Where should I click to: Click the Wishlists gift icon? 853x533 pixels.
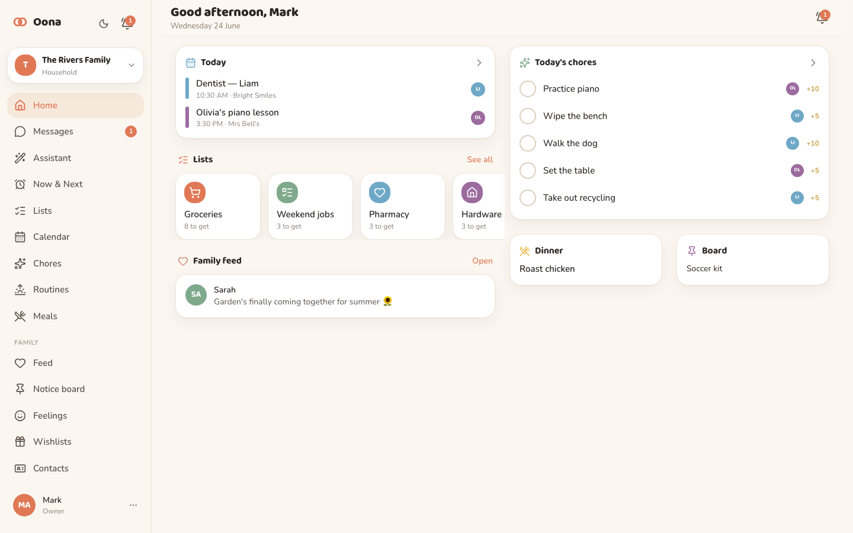[20, 442]
